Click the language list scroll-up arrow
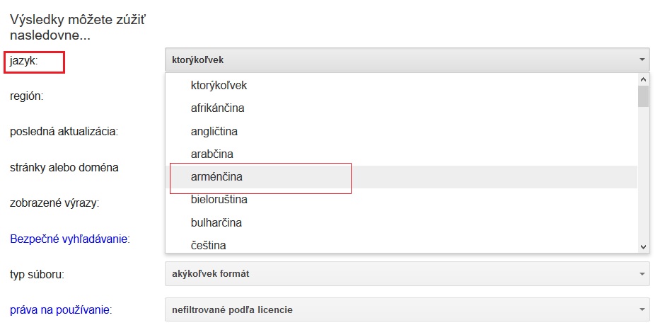 pos(643,79)
